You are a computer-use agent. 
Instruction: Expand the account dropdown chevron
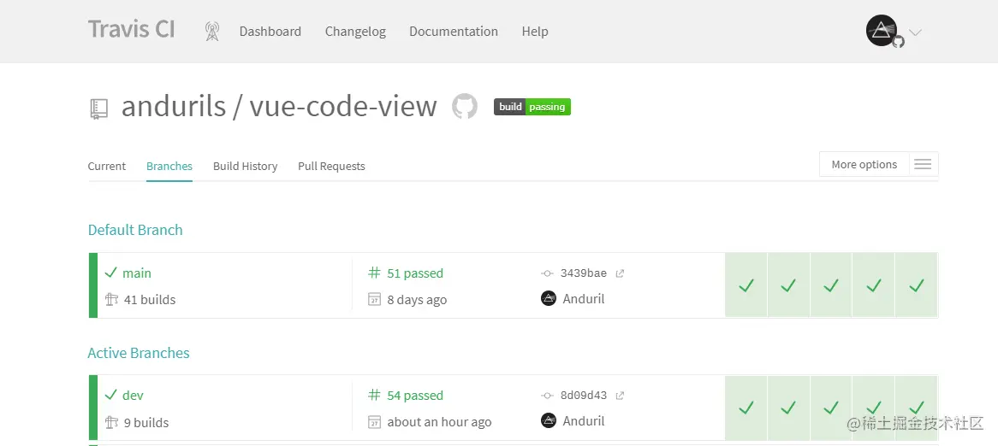[x=915, y=32]
